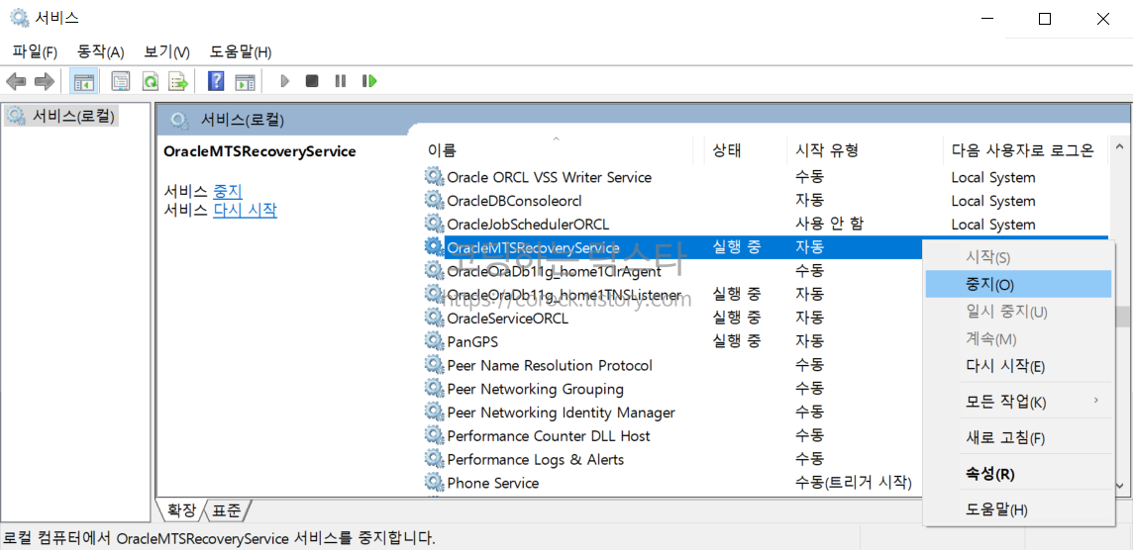Open the Properties toolbar icon
The height and width of the screenshot is (551, 1133).
click(x=120, y=81)
